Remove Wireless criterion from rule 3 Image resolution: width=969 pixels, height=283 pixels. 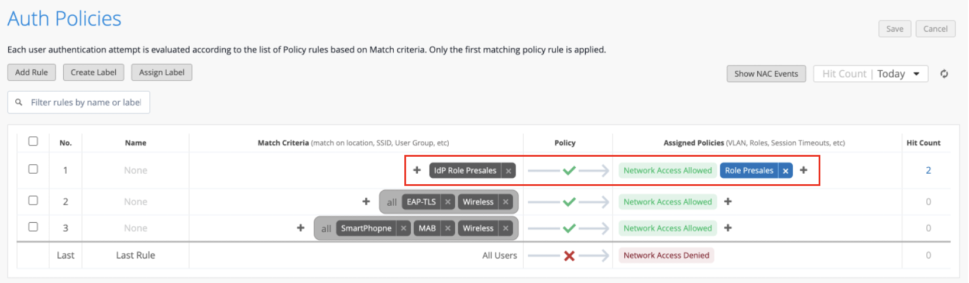click(x=506, y=228)
